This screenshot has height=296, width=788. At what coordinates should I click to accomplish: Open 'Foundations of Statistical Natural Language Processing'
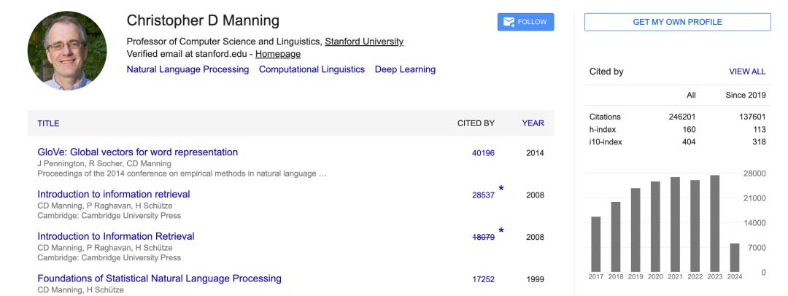[x=159, y=279]
